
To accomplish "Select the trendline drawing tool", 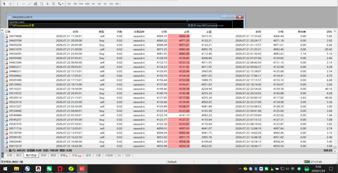I will [x=29, y=4].
